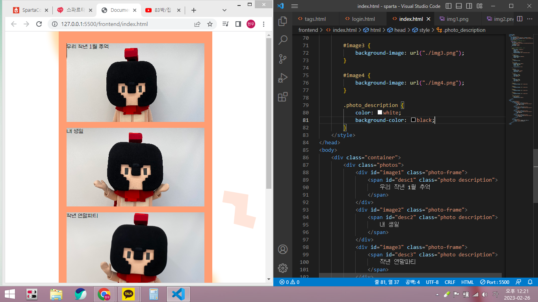The width and height of the screenshot is (538, 302).
Task: Change the CRLF end-of-line sequence
Action: (x=450, y=282)
